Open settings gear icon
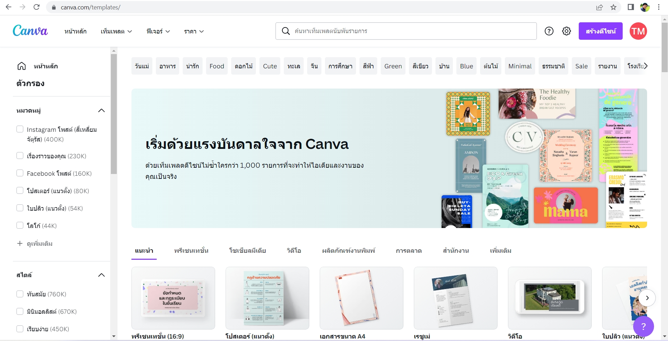The image size is (668, 341). click(567, 31)
